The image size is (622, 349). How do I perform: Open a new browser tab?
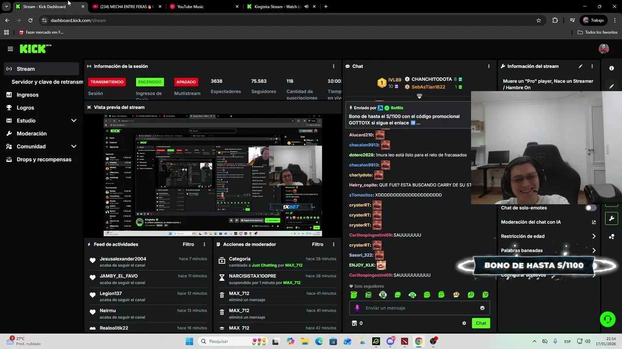(326, 7)
